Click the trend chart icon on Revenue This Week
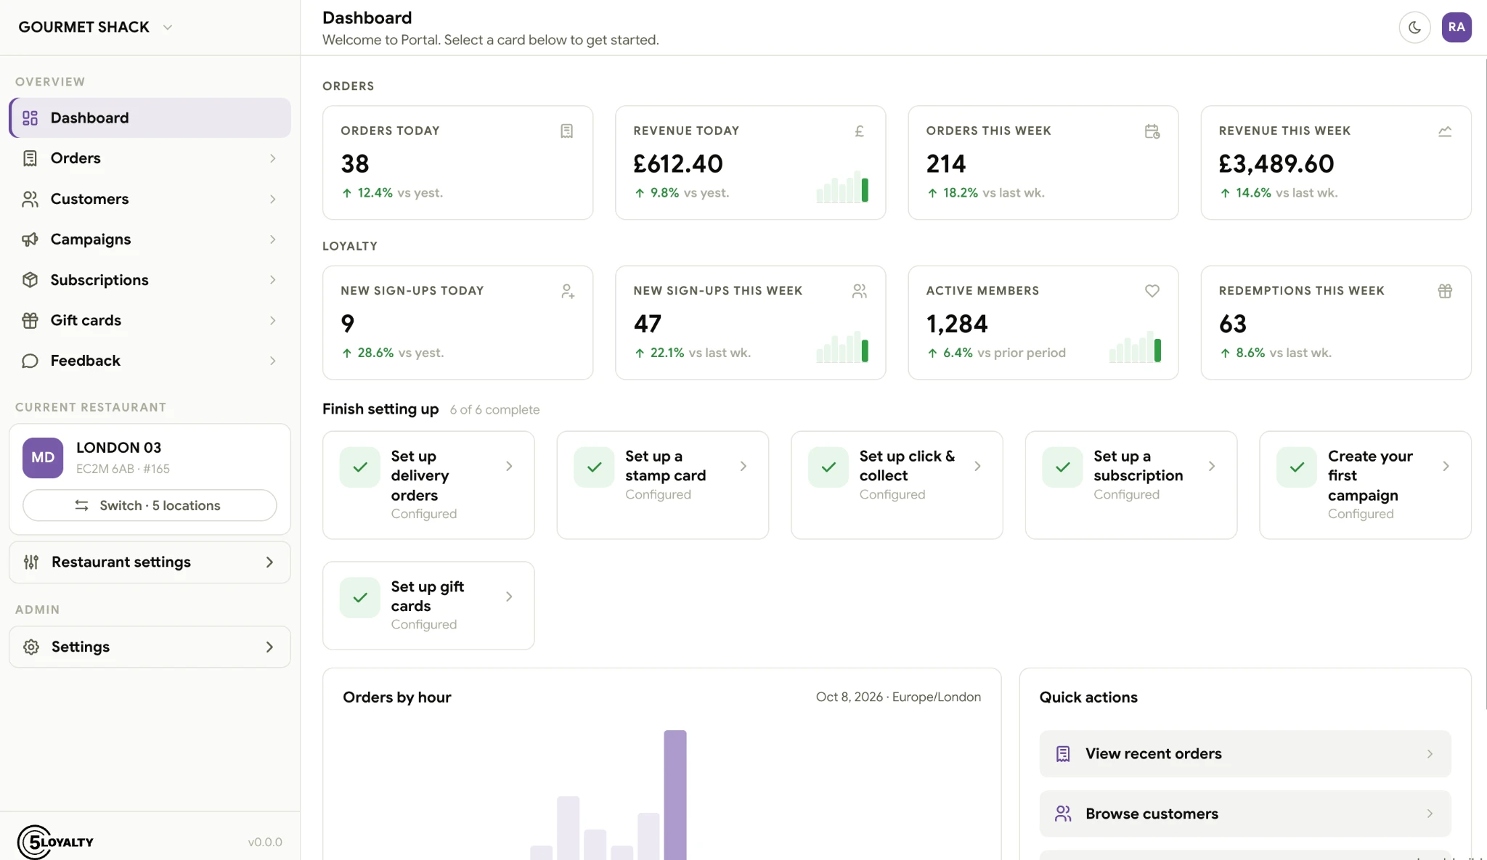Screen dimensions: 1487x860 point(1445,131)
